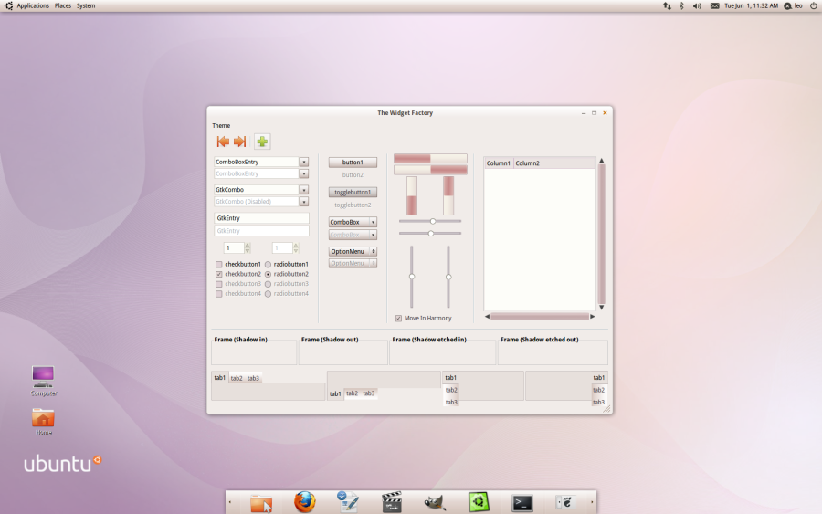This screenshot has width=822, height=514.
Task: Open the green Ubuntu tweak icon in dock
Action: click(x=479, y=502)
